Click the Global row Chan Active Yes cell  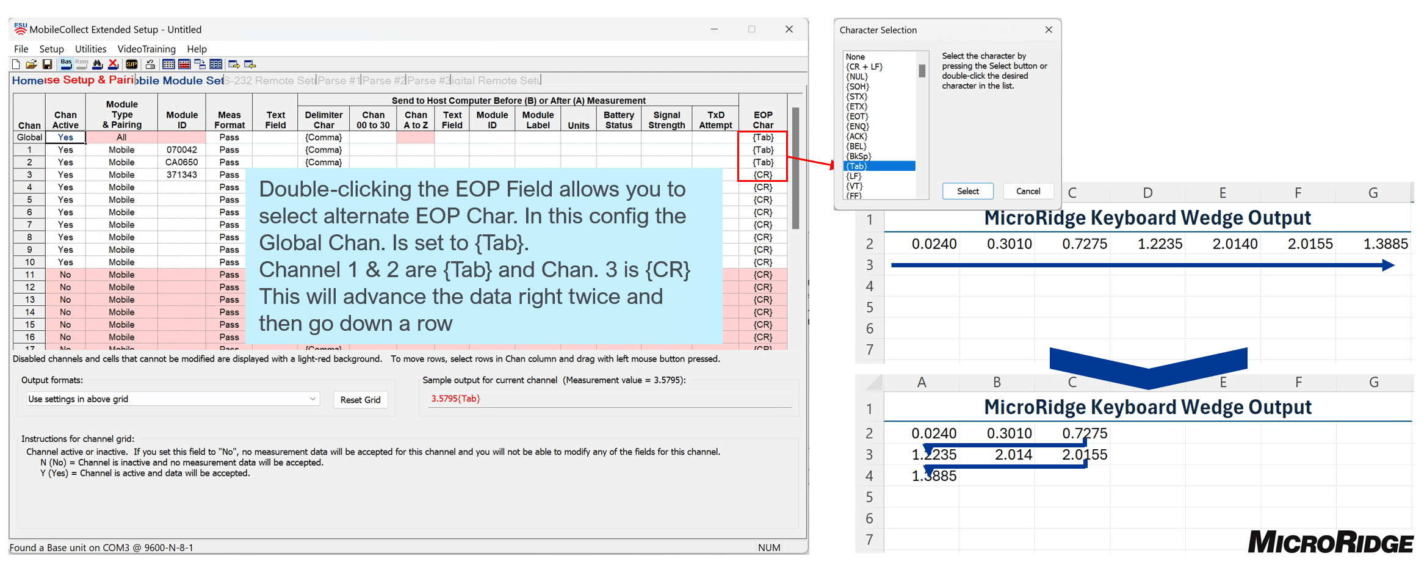point(65,137)
